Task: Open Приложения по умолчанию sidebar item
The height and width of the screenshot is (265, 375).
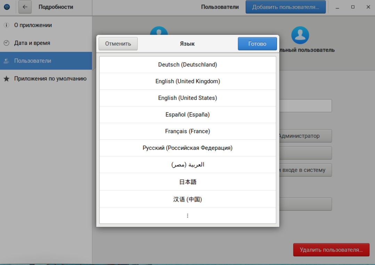Action: coord(50,79)
